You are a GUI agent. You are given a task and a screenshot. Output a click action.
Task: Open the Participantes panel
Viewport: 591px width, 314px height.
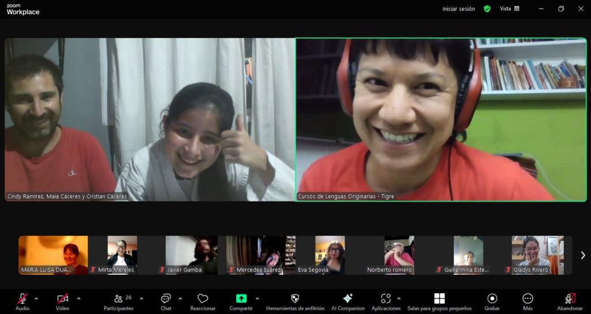[x=118, y=301]
